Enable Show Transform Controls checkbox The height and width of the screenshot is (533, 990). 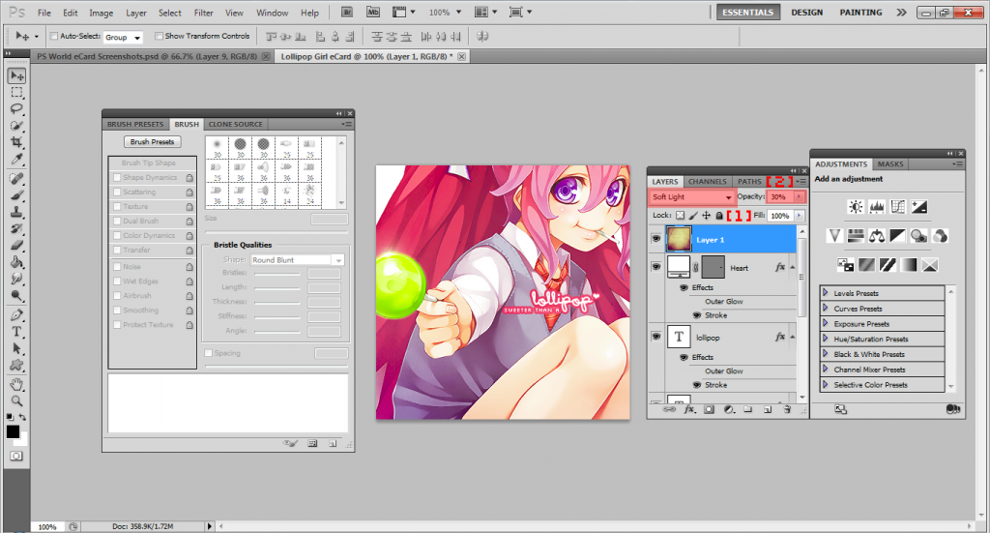point(160,36)
